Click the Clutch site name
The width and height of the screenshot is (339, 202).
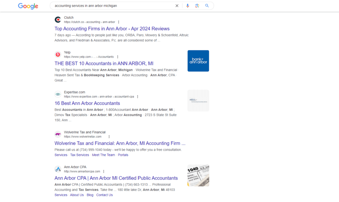pos(69,18)
